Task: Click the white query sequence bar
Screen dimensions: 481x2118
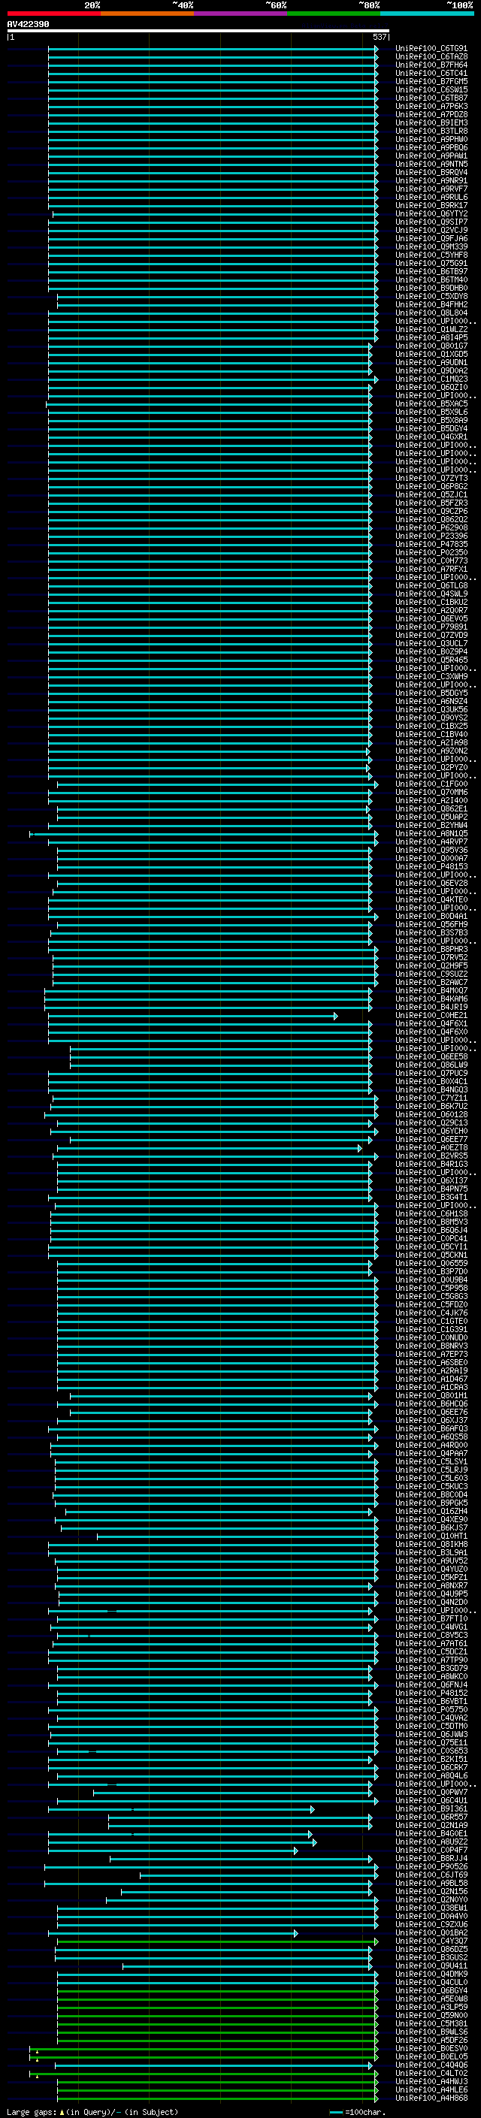Action: (x=198, y=30)
